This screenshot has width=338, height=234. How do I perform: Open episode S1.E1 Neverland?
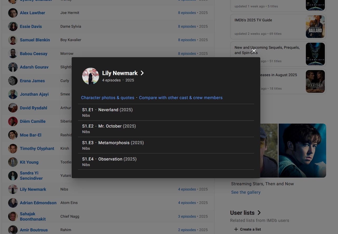166,113
